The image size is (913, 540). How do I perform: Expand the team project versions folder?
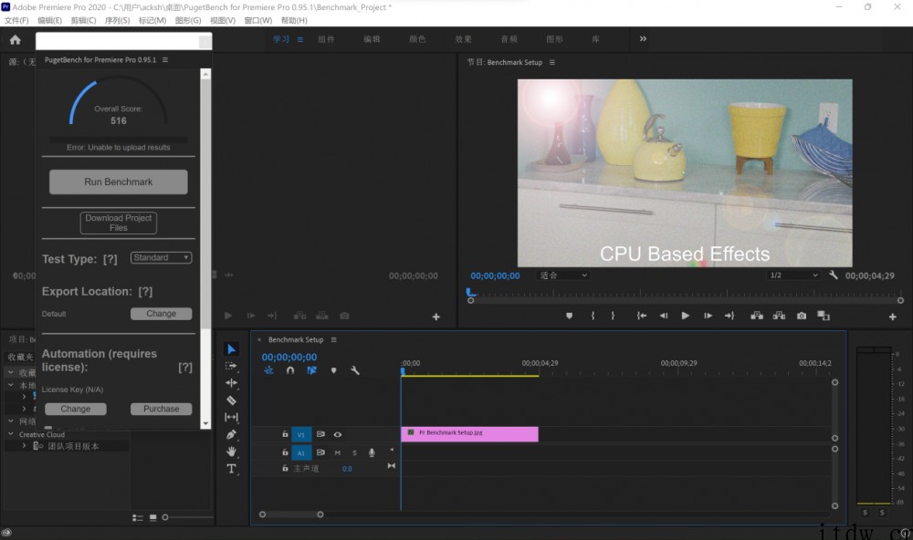pos(24,446)
